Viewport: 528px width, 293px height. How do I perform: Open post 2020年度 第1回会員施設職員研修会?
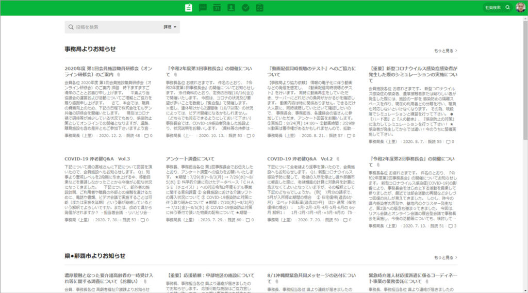pyautogui.click(x=108, y=71)
